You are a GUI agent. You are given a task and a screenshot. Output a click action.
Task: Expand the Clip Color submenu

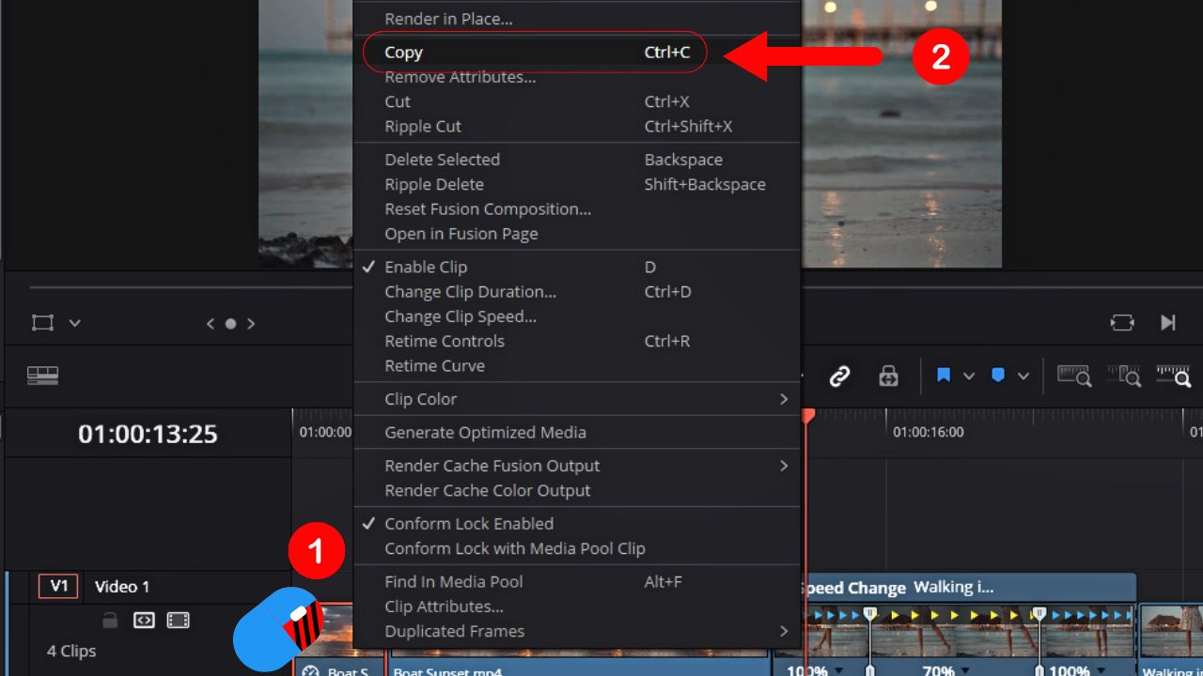click(420, 398)
